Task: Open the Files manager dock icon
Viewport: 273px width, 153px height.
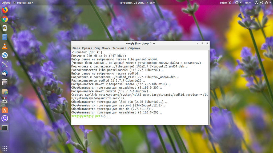Action: click(5, 37)
